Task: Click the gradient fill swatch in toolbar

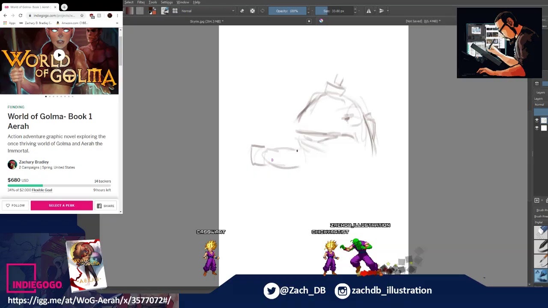Action: click(x=130, y=11)
